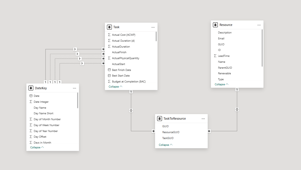Select the topmost DateKey-Task relationship arrow
The height and width of the screenshot is (170, 301).
pyautogui.click(x=75, y=49)
